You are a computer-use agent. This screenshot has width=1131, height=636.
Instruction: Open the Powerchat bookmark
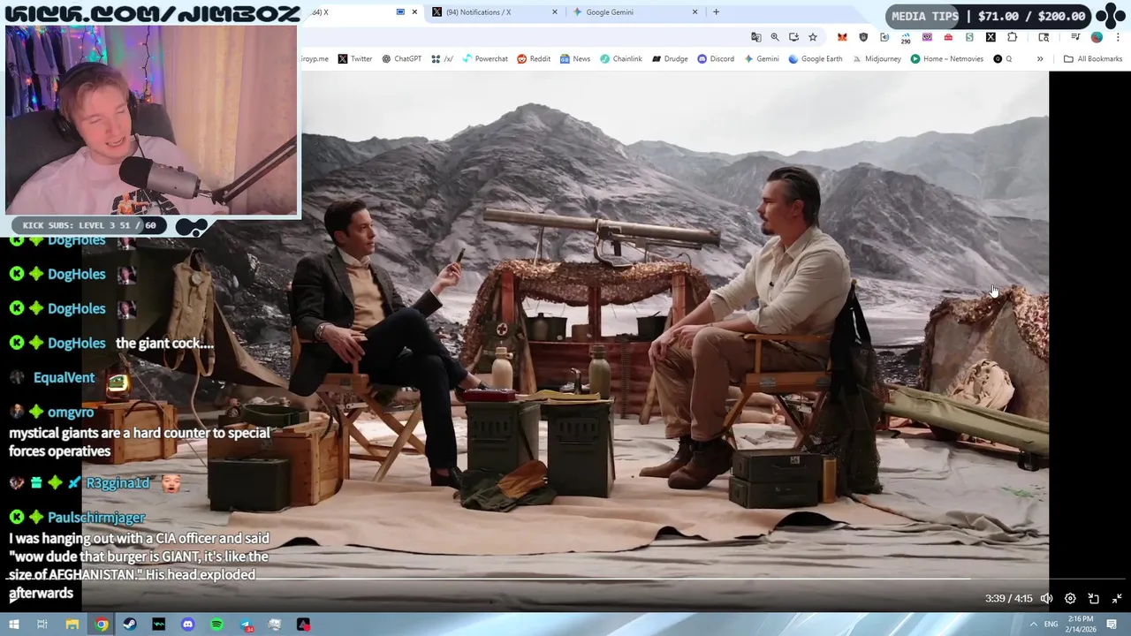click(x=485, y=59)
